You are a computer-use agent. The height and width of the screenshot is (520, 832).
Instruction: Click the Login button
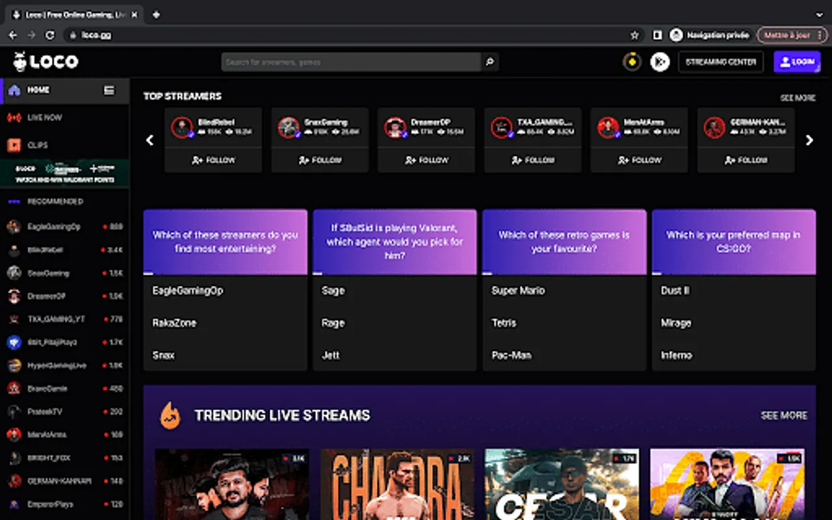797,62
